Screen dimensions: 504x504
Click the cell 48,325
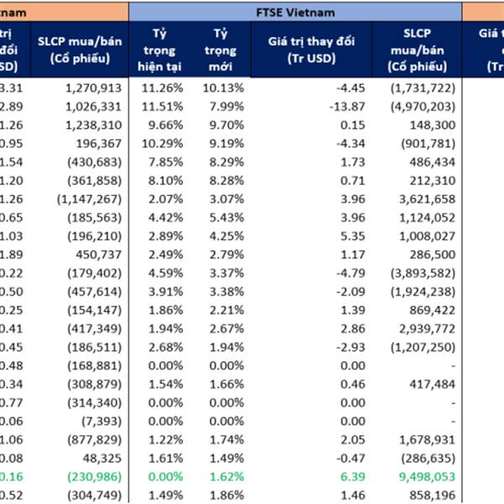(x=102, y=459)
